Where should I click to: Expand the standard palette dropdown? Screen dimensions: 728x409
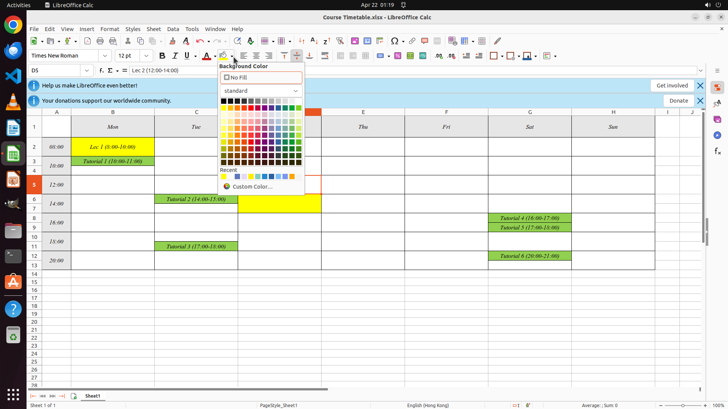pos(261,91)
